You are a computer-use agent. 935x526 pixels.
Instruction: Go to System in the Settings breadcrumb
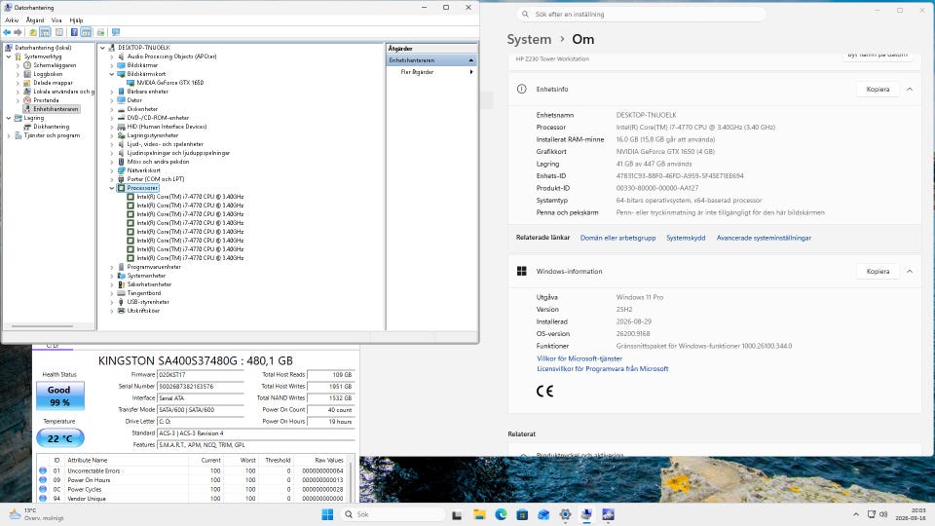[529, 39]
